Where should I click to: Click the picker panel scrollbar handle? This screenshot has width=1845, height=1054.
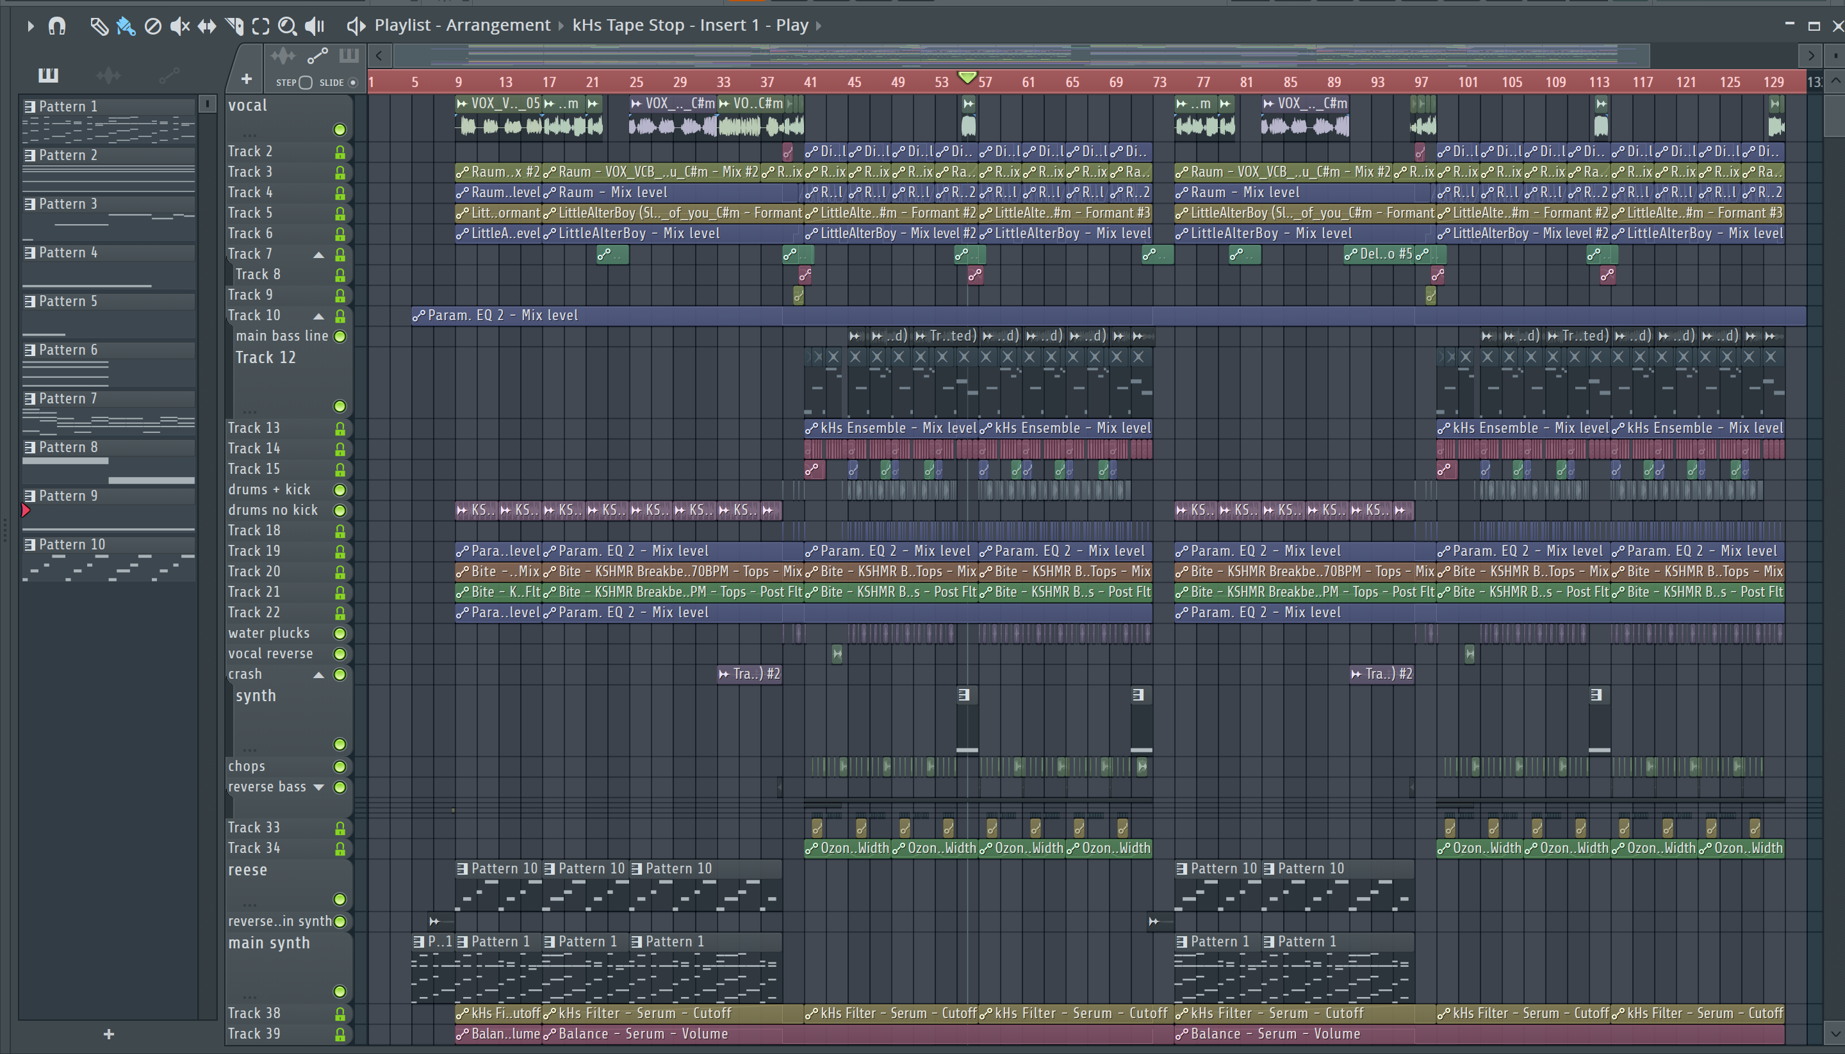207,104
